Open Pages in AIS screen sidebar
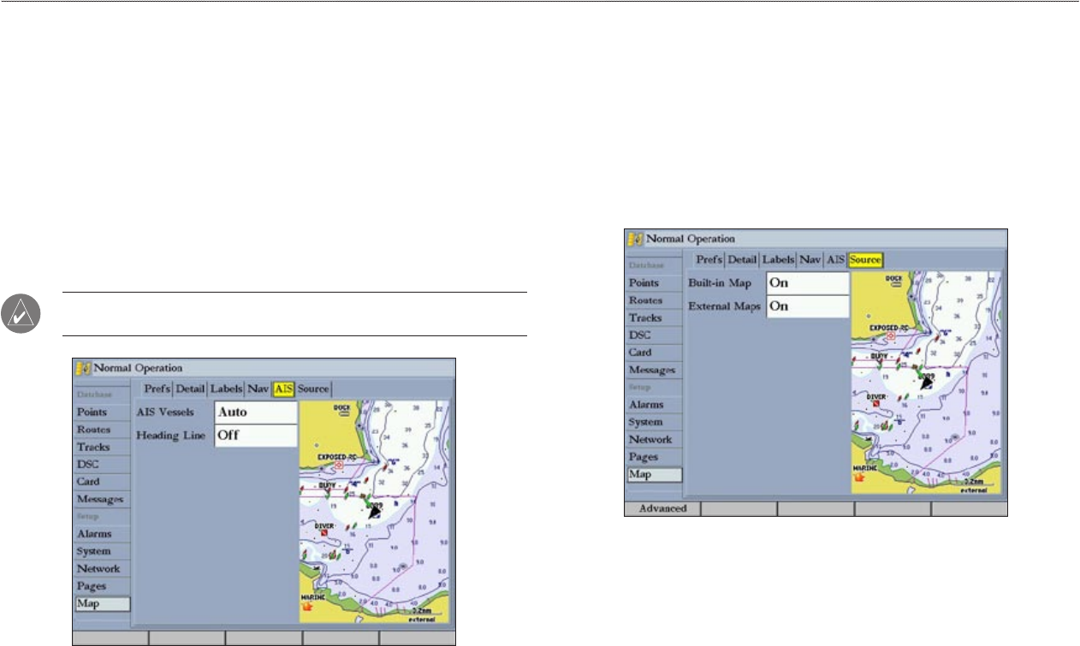The height and width of the screenshot is (646, 1080). point(102,586)
